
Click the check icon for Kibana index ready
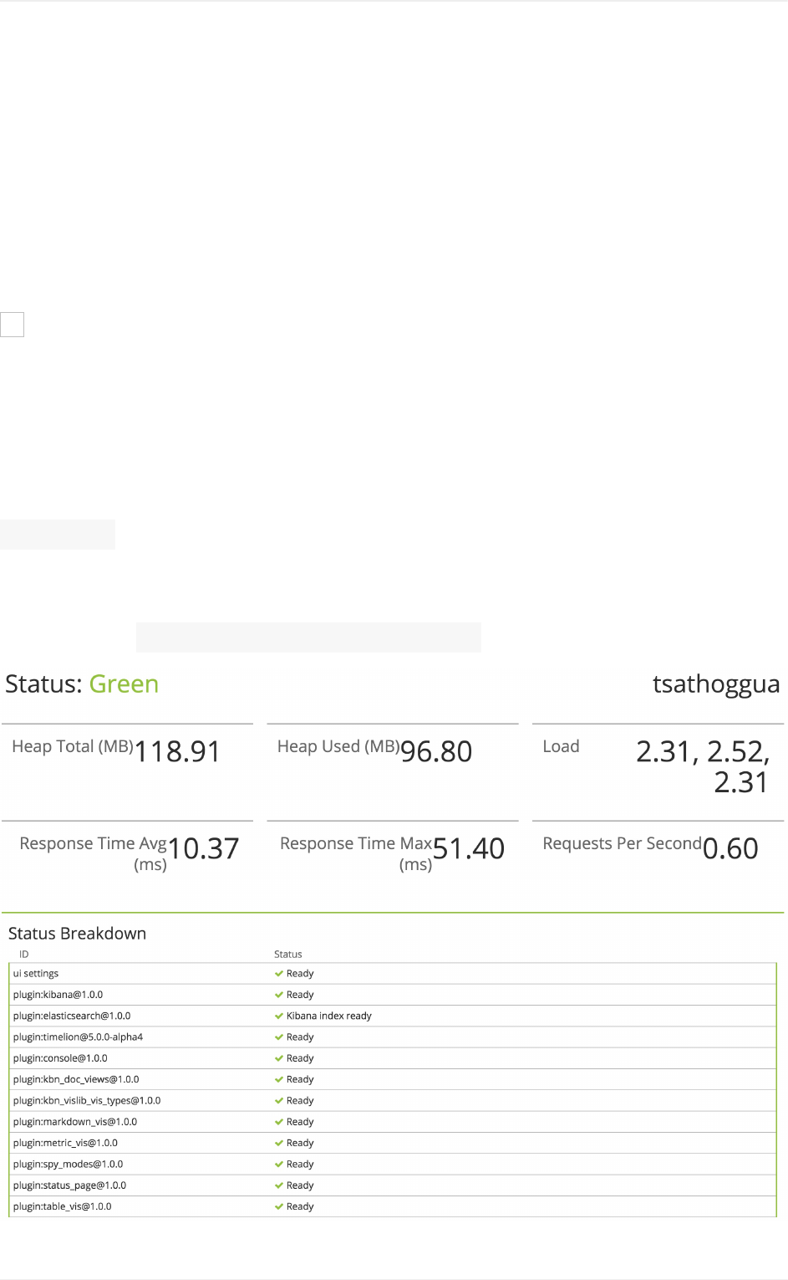coord(279,1016)
